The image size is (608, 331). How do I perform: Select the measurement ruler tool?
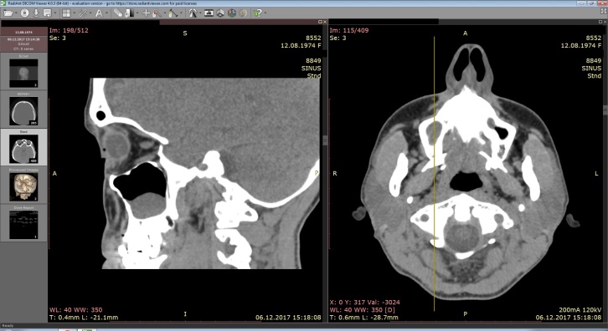pyautogui.click(x=173, y=13)
